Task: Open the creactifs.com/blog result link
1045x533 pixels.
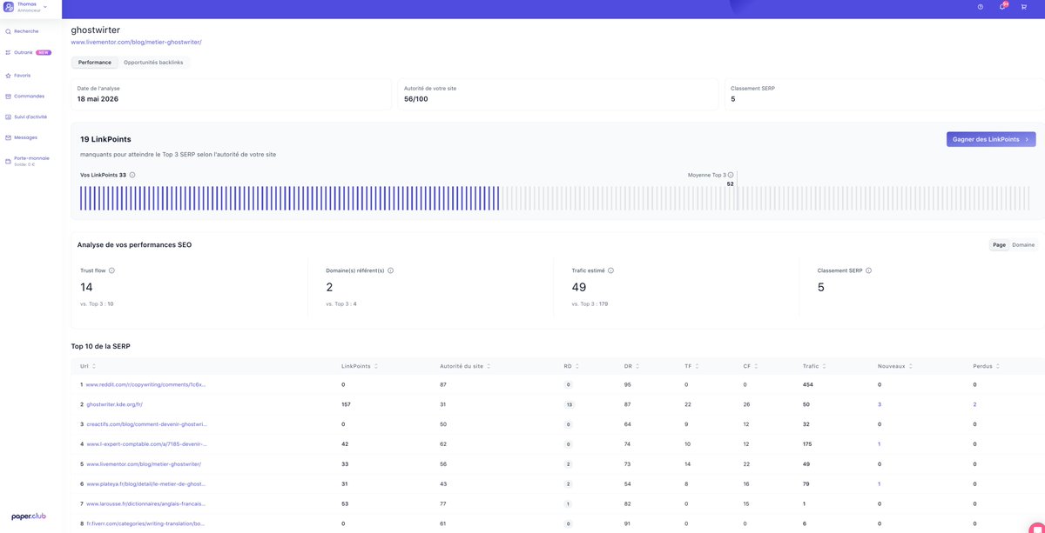Action: pyautogui.click(x=147, y=424)
